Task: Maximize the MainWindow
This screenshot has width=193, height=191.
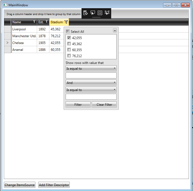Action: pyautogui.click(x=176, y=5)
